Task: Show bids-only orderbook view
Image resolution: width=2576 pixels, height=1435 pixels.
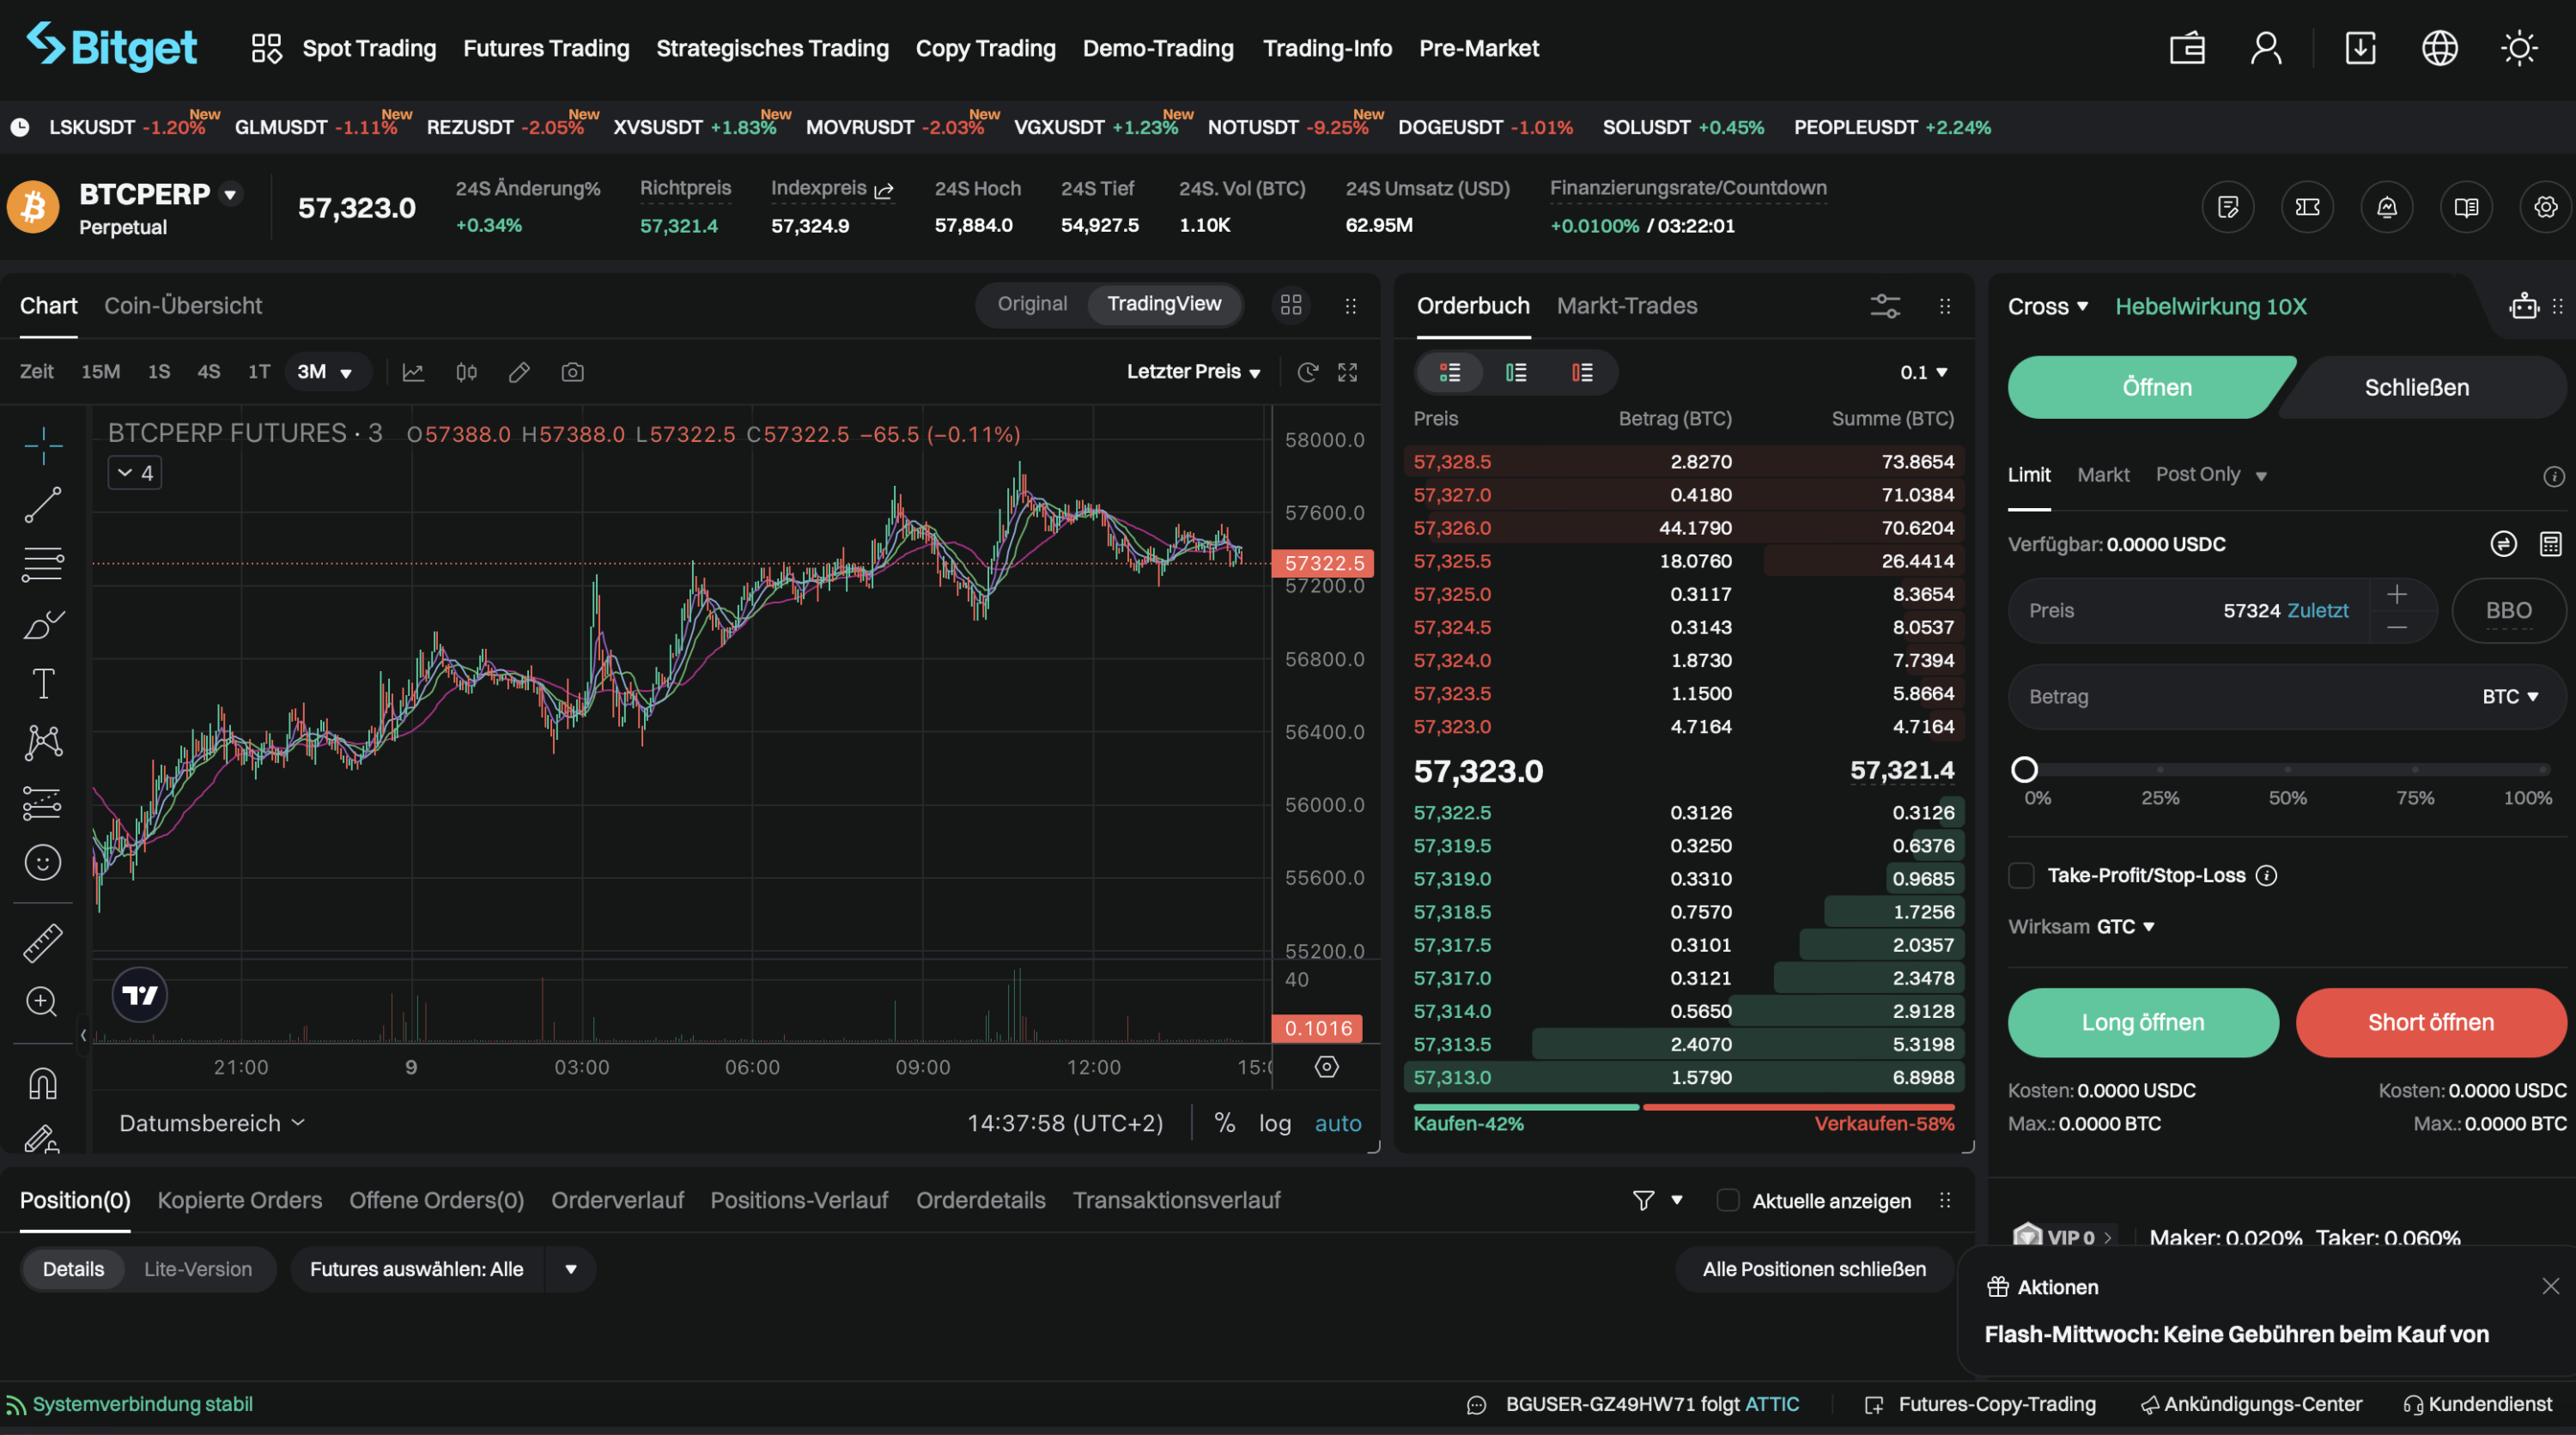Action: pyautogui.click(x=1516, y=372)
